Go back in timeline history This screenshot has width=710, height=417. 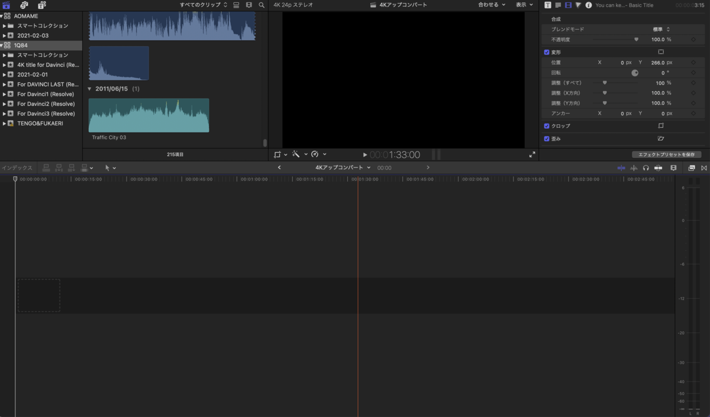coord(279,168)
